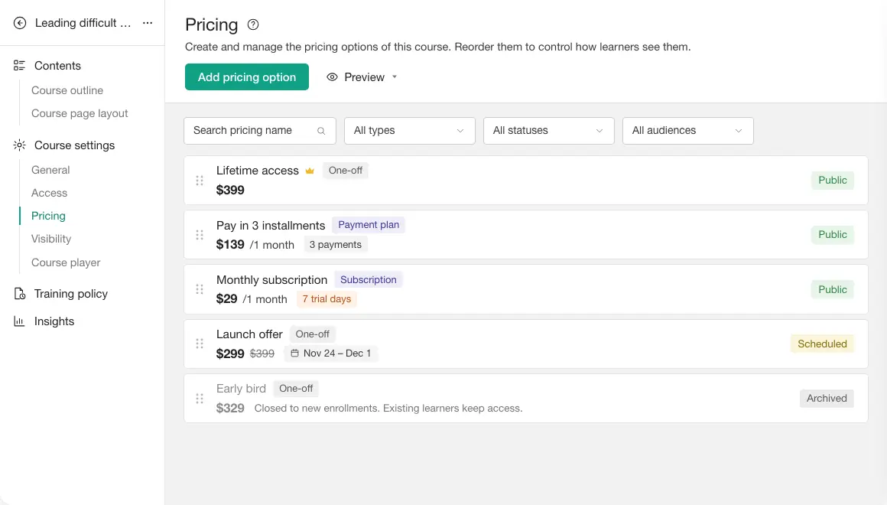Click the struck-through $399 original price

[x=262, y=353]
